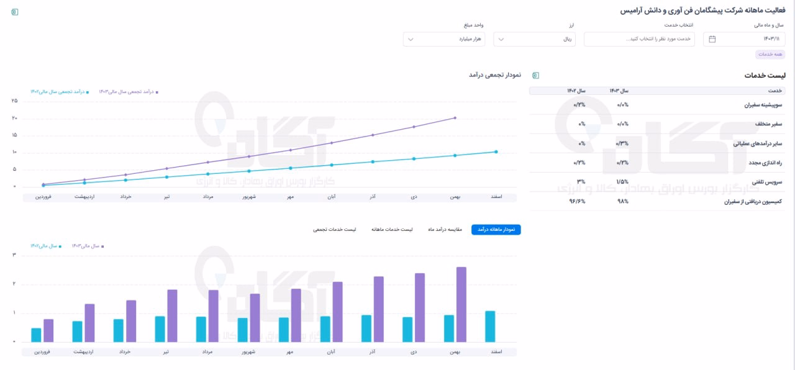Select the کمیسیون دریافتی از سفیران row
This screenshot has width=795, height=370.
(657, 201)
